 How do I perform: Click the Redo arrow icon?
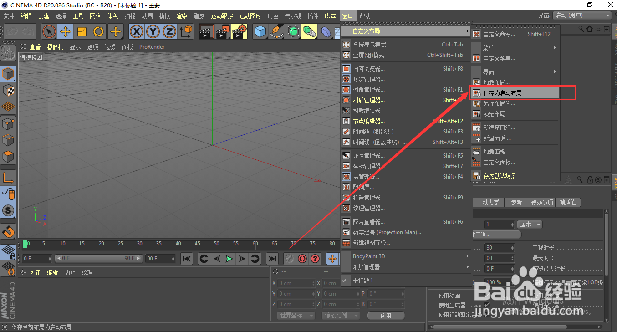click(28, 31)
